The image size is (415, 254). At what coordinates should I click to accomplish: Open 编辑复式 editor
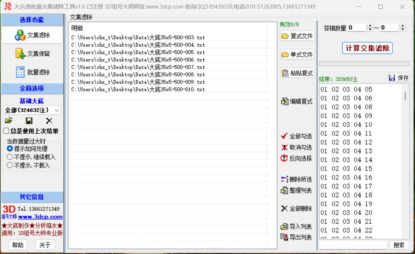click(297, 101)
